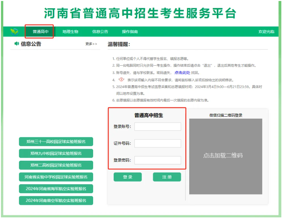Open 郑州九中校园足球实验班报名
This screenshot has width=283, height=222.
(x=56, y=153)
